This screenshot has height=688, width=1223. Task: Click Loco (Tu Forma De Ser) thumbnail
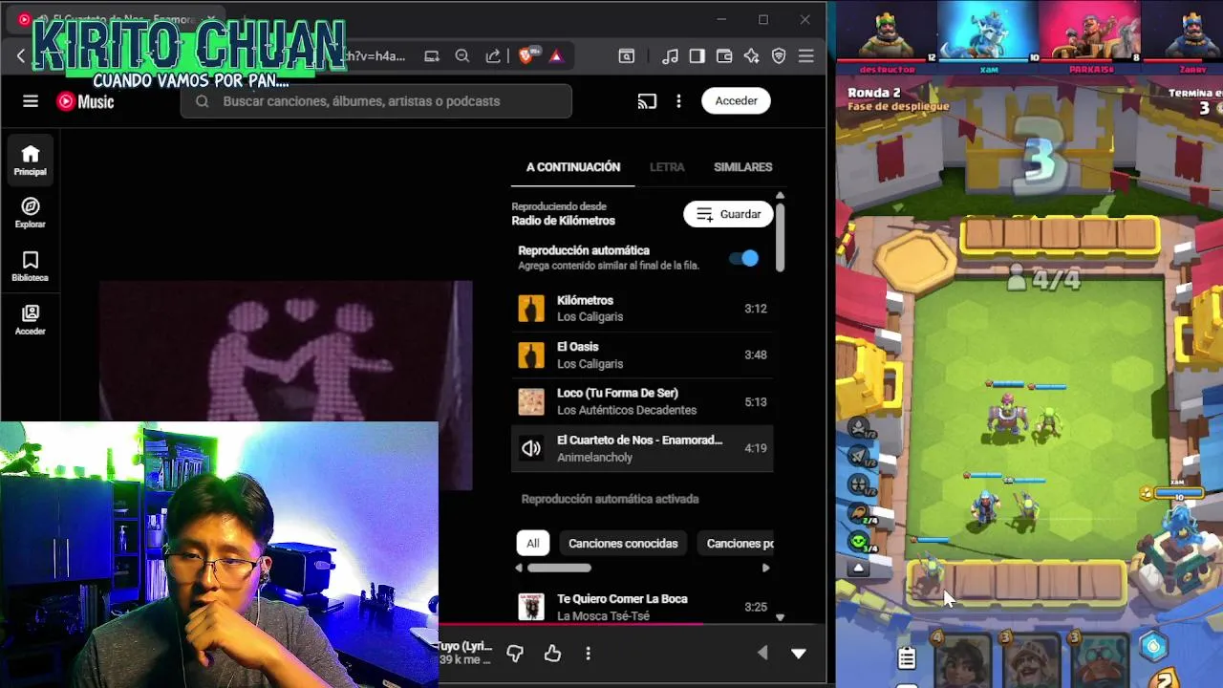click(531, 401)
